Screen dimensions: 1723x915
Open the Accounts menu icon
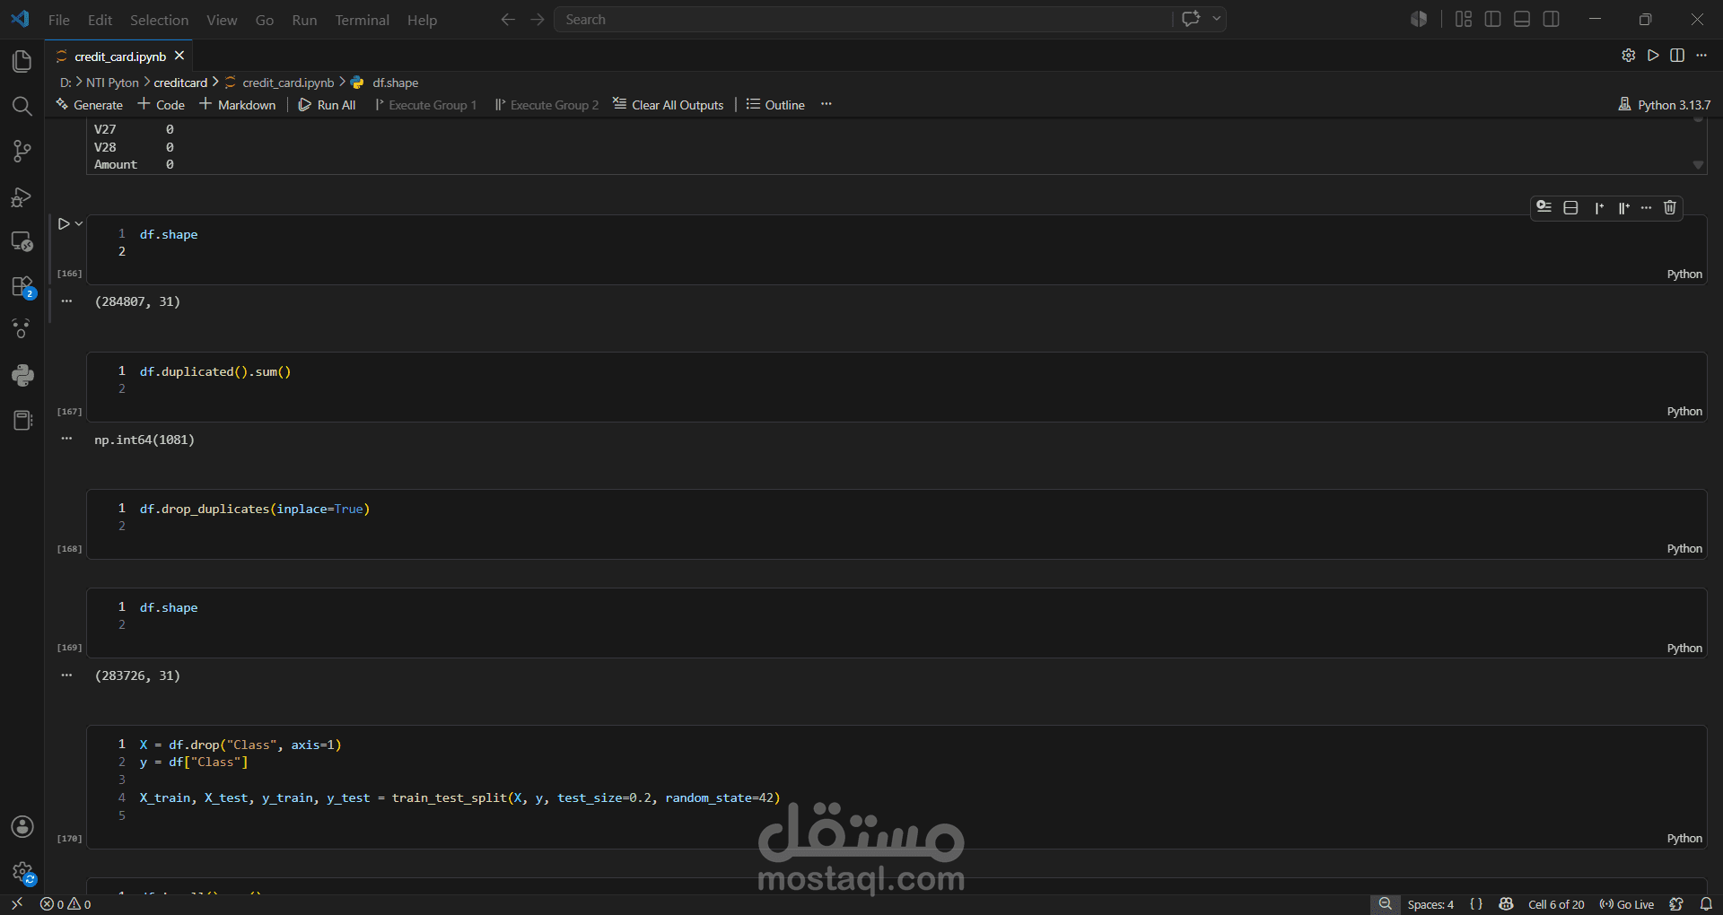click(22, 826)
